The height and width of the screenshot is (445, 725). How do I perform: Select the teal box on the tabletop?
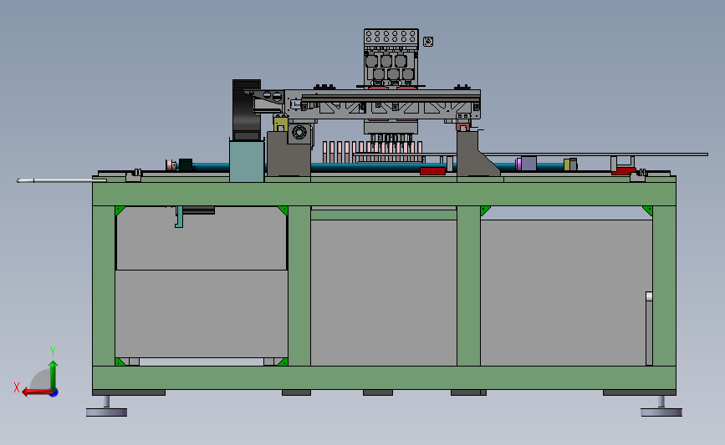(247, 161)
